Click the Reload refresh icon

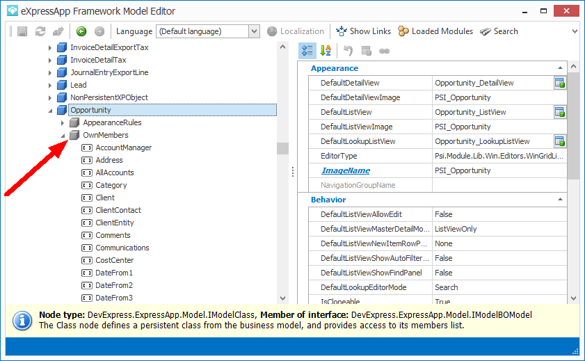click(40, 31)
